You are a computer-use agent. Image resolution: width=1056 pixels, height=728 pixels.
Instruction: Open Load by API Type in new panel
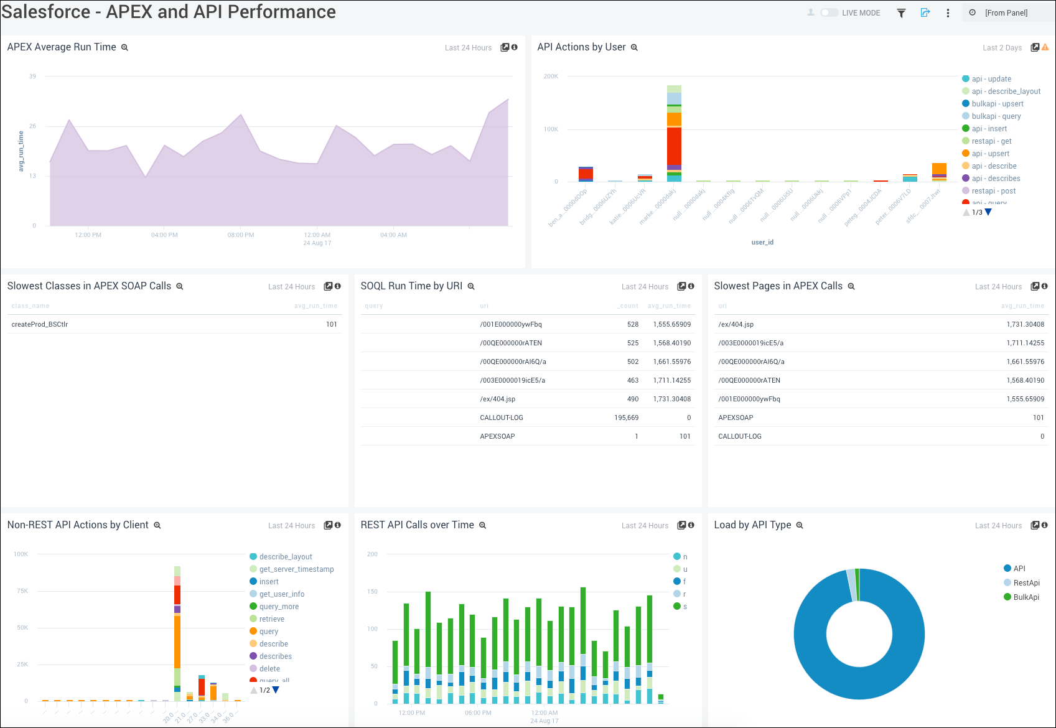tap(1035, 525)
